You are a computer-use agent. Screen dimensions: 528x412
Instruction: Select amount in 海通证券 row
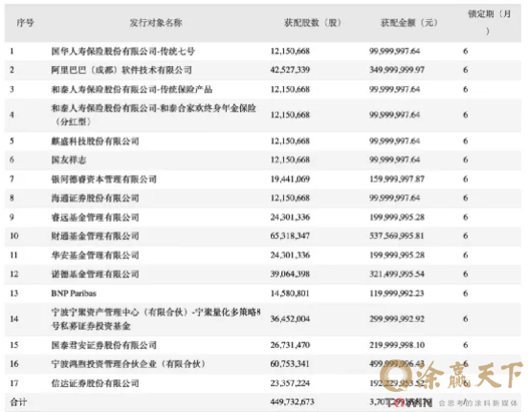click(x=394, y=198)
